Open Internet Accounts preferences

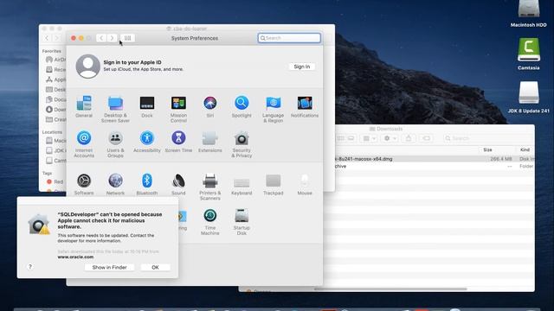tap(84, 144)
